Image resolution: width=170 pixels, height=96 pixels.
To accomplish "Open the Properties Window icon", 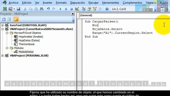I will tap(89, 9).
